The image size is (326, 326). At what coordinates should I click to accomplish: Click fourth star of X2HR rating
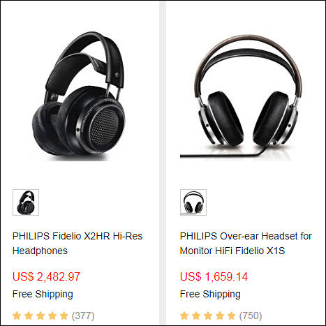(52, 316)
